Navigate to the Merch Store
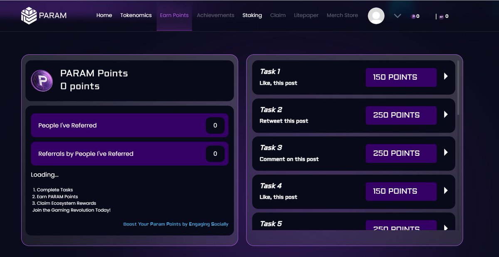Image resolution: width=499 pixels, height=257 pixels. pyautogui.click(x=342, y=15)
